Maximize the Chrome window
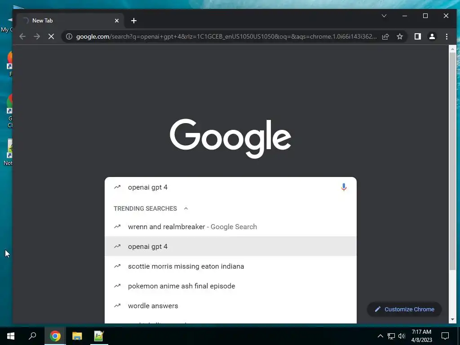 pos(425,16)
